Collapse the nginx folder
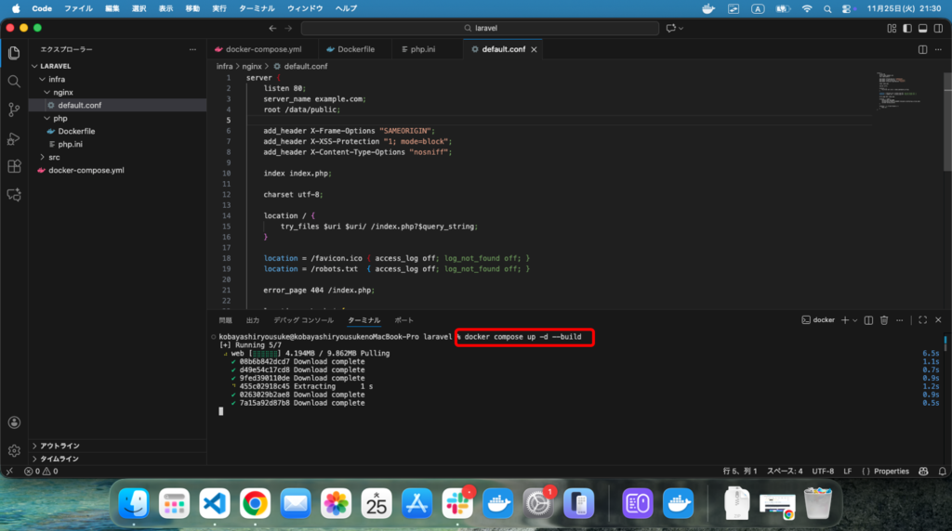 click(62, 92)
